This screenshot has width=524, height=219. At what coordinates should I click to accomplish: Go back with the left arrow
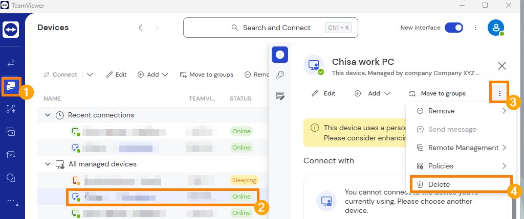coord(141,28)
